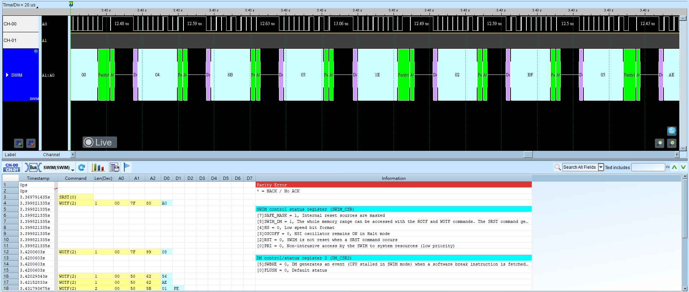Image resolution: width=689 pixels, height=292 pixels.
Task: Click the CH-00/CH-01 channel selector icon
Action: click(12, 167)
